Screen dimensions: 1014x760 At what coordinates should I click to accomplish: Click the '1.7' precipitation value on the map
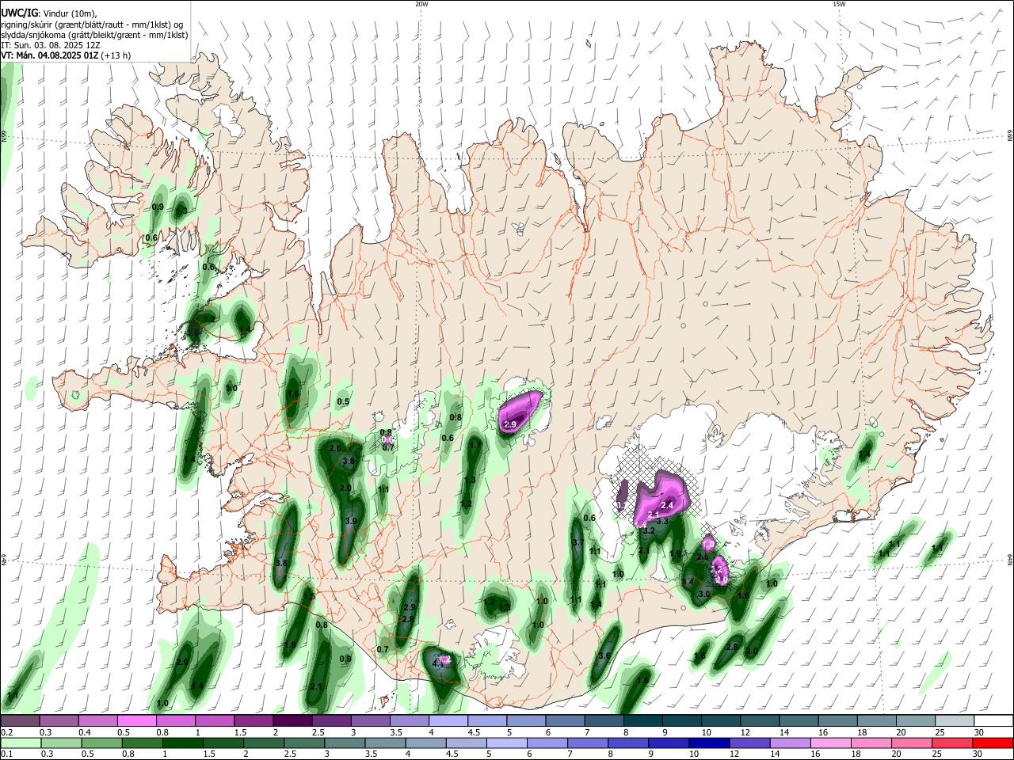(475, 446)
